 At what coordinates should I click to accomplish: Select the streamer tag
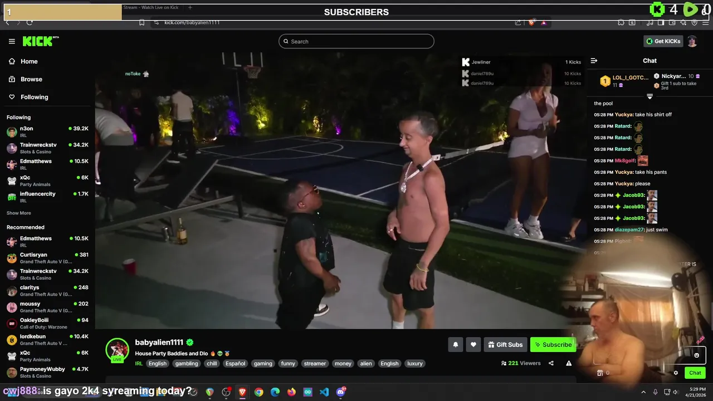[x=315, y=363]
